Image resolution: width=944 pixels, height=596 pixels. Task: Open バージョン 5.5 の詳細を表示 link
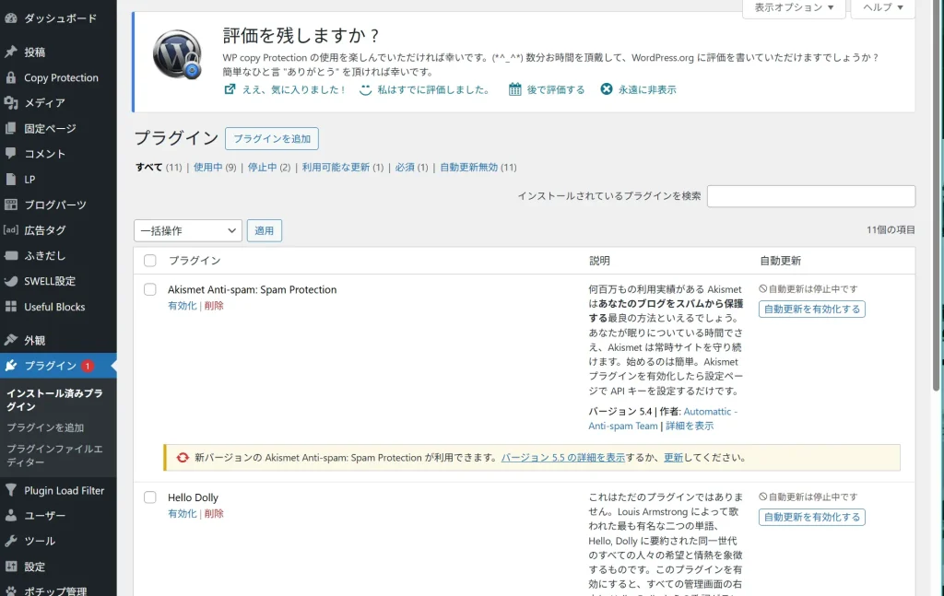[563, 458]
